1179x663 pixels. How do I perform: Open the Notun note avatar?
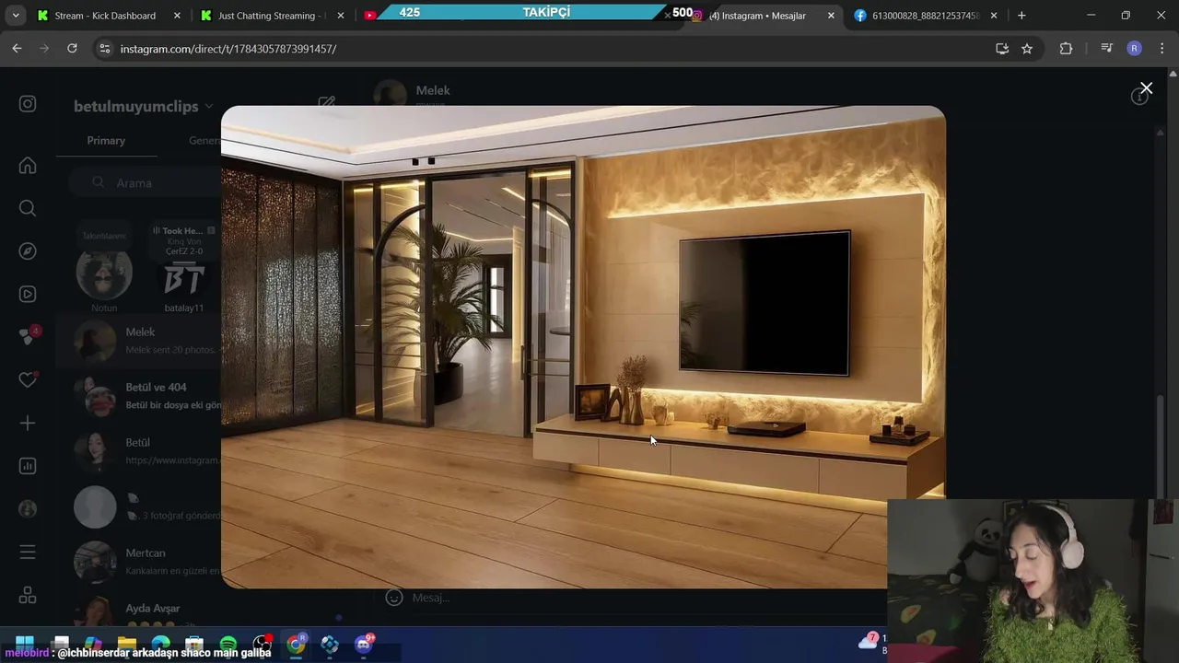(x=104, y=274)
